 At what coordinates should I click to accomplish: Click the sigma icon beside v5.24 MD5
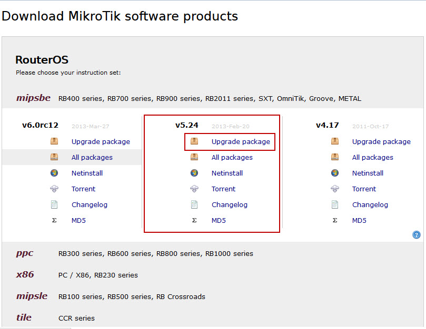coord(194,220)
